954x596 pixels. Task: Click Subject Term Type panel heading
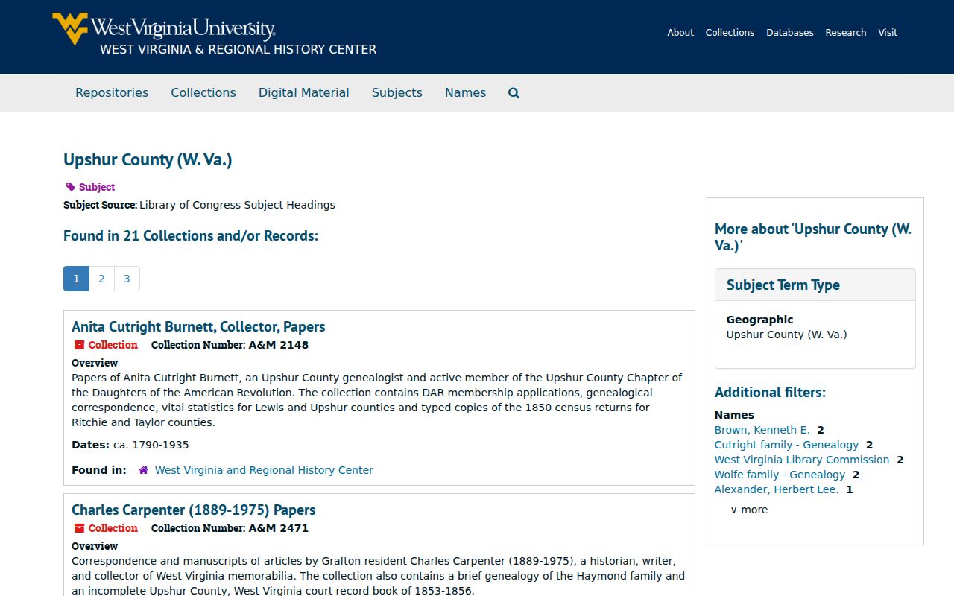783,285
